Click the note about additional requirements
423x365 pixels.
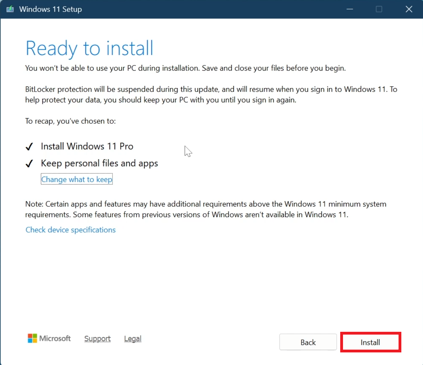[205, 209]
